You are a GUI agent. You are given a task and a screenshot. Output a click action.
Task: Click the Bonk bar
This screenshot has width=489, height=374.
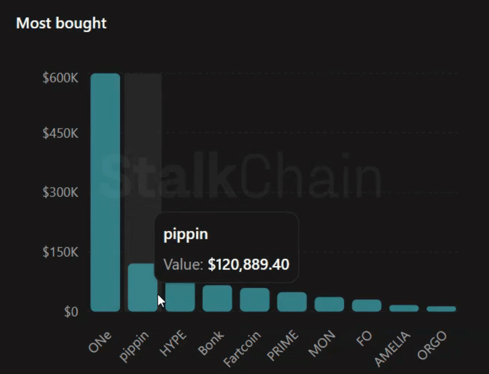[x=217, y=298]
